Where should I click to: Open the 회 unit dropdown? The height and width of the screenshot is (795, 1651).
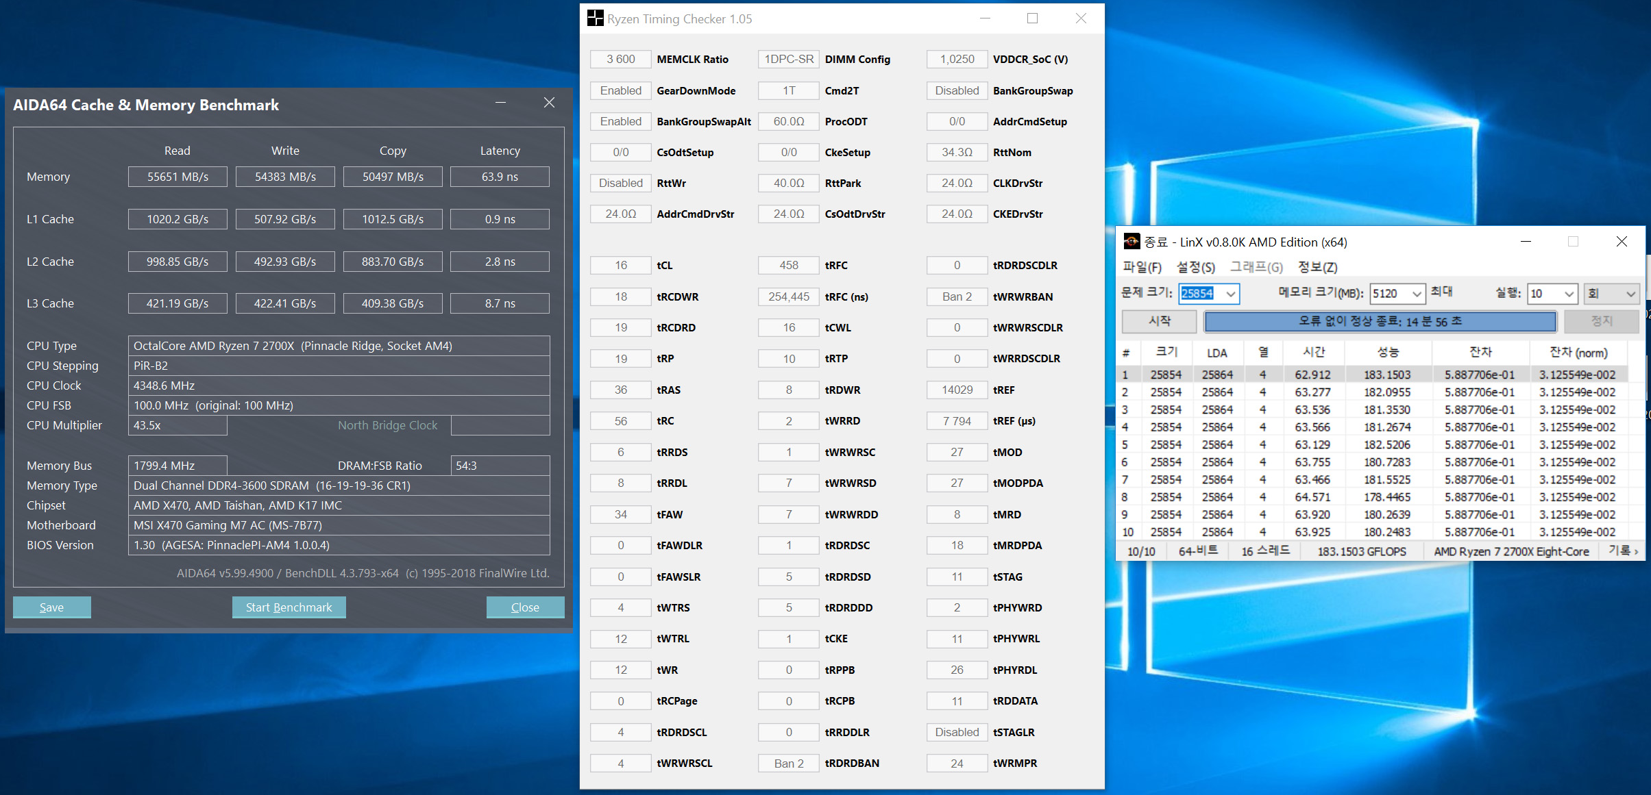point(1630,294)
